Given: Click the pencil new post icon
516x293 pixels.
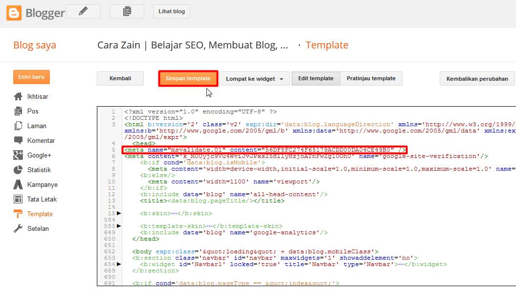Looking at the screenshot, I should pyautogui.click(x=83, y=12).
